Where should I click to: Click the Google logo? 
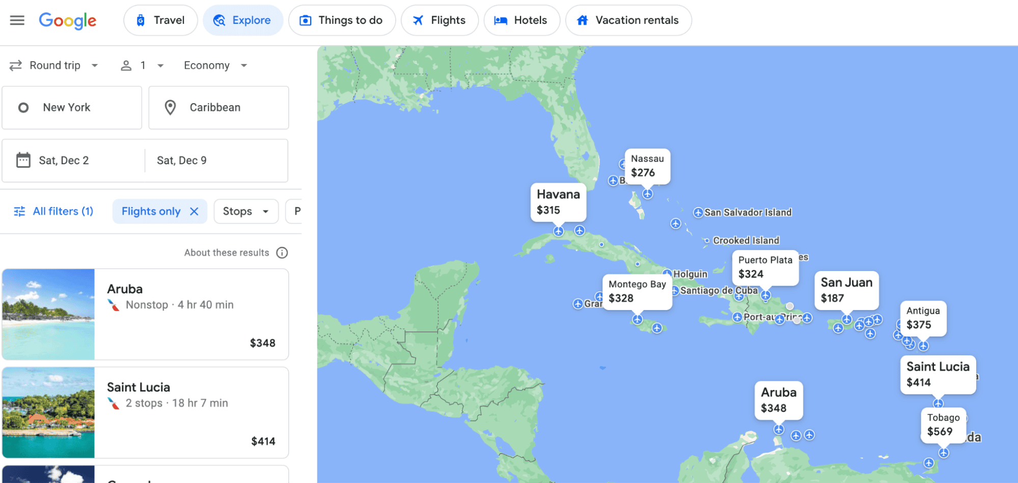[67, 21]
